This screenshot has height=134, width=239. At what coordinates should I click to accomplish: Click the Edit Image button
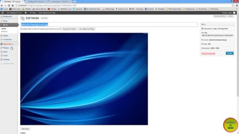click(25, 129)
